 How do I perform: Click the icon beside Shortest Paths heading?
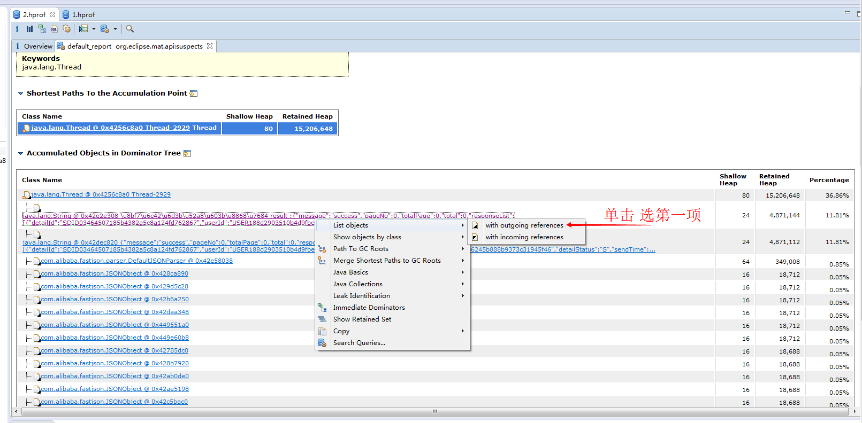pos(194,93)
